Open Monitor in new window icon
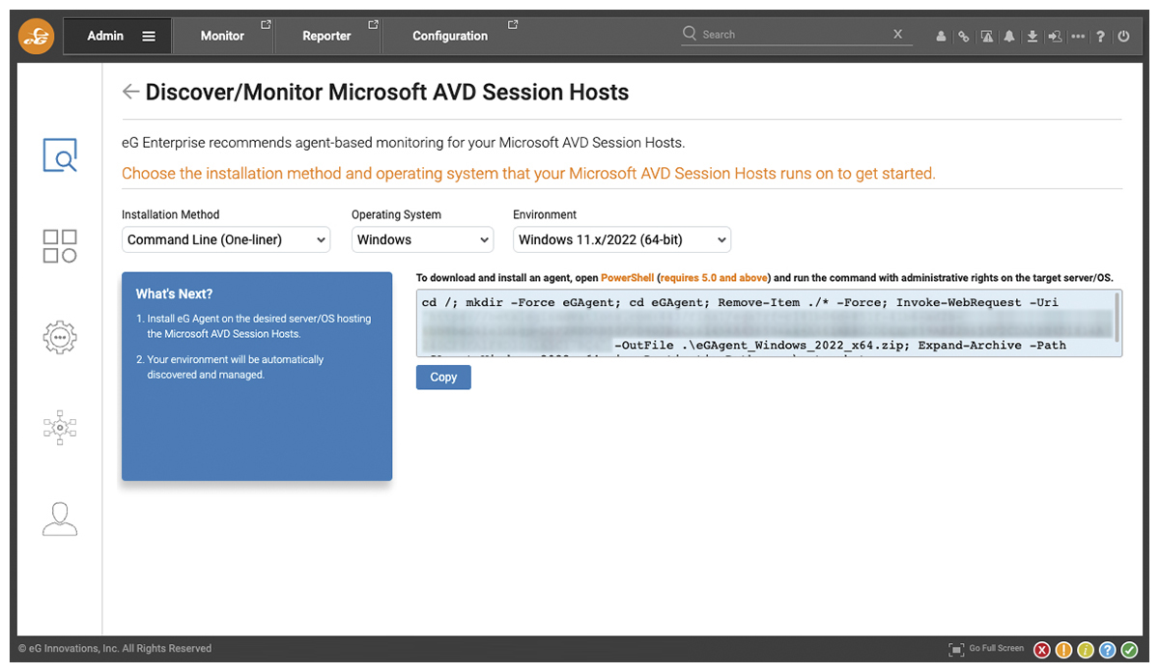This screenshot has width=1159, height=672. point(267,24)
